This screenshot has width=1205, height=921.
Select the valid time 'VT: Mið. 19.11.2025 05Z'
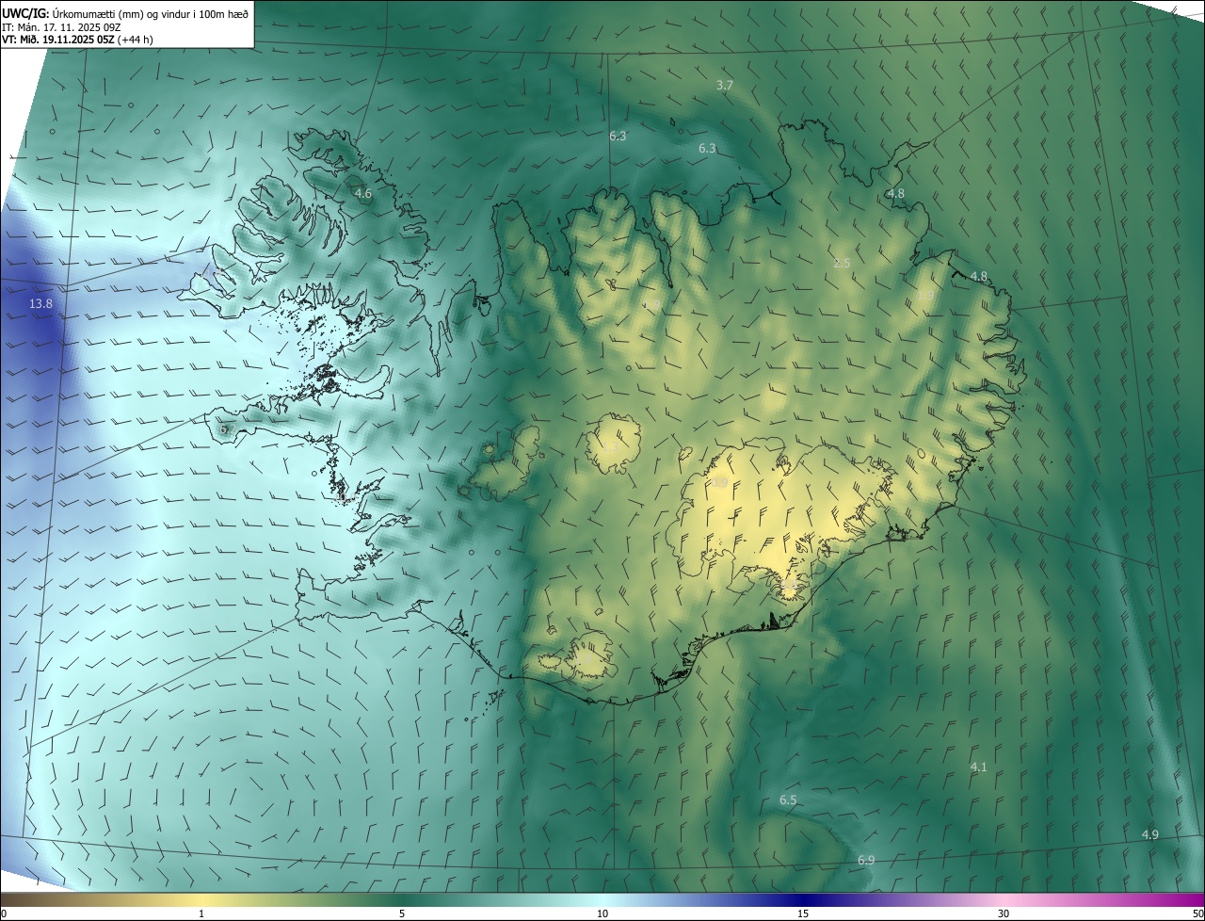coord(57,40)
